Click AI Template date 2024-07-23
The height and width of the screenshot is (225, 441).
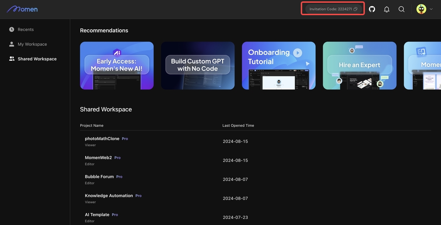235,217
